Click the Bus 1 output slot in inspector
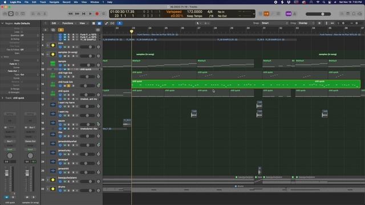The image size is (365, 205). pyautogui.click(x=10, y=141)
